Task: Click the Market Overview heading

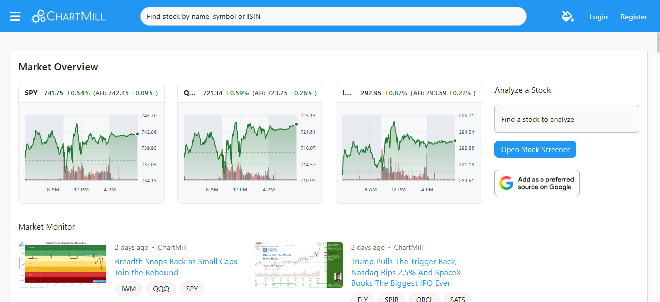Action: [58, 67]
